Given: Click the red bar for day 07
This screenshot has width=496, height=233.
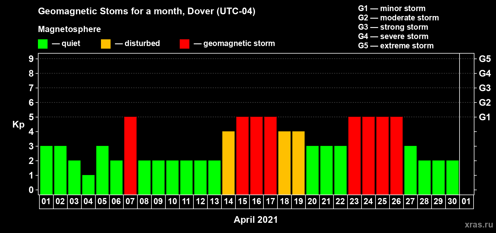Looking at the screenshot, I should point(130,156).
